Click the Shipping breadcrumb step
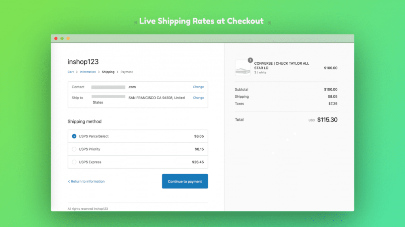Image resolution: width=405 pixels, height=227 pixels. 108,72
